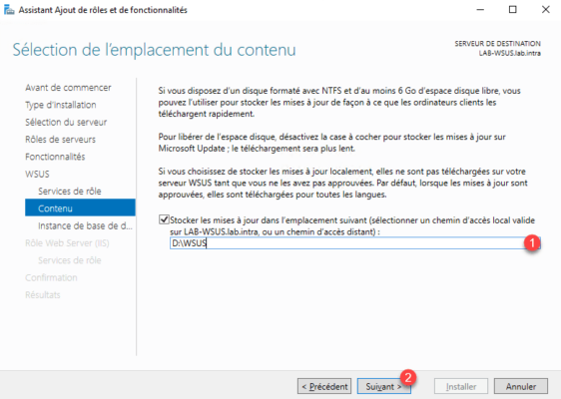Go to 'Type d'installation' step

point(61,105)
